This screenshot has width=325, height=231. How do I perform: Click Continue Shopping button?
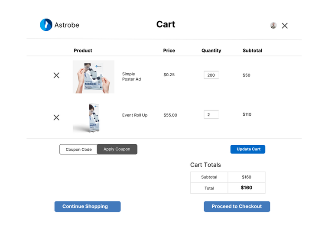(88, 206)
